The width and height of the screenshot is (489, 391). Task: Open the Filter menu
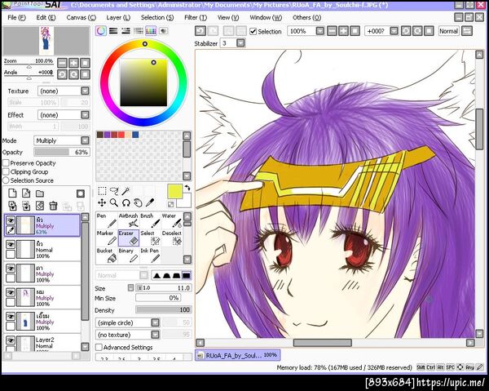[196, 17]
